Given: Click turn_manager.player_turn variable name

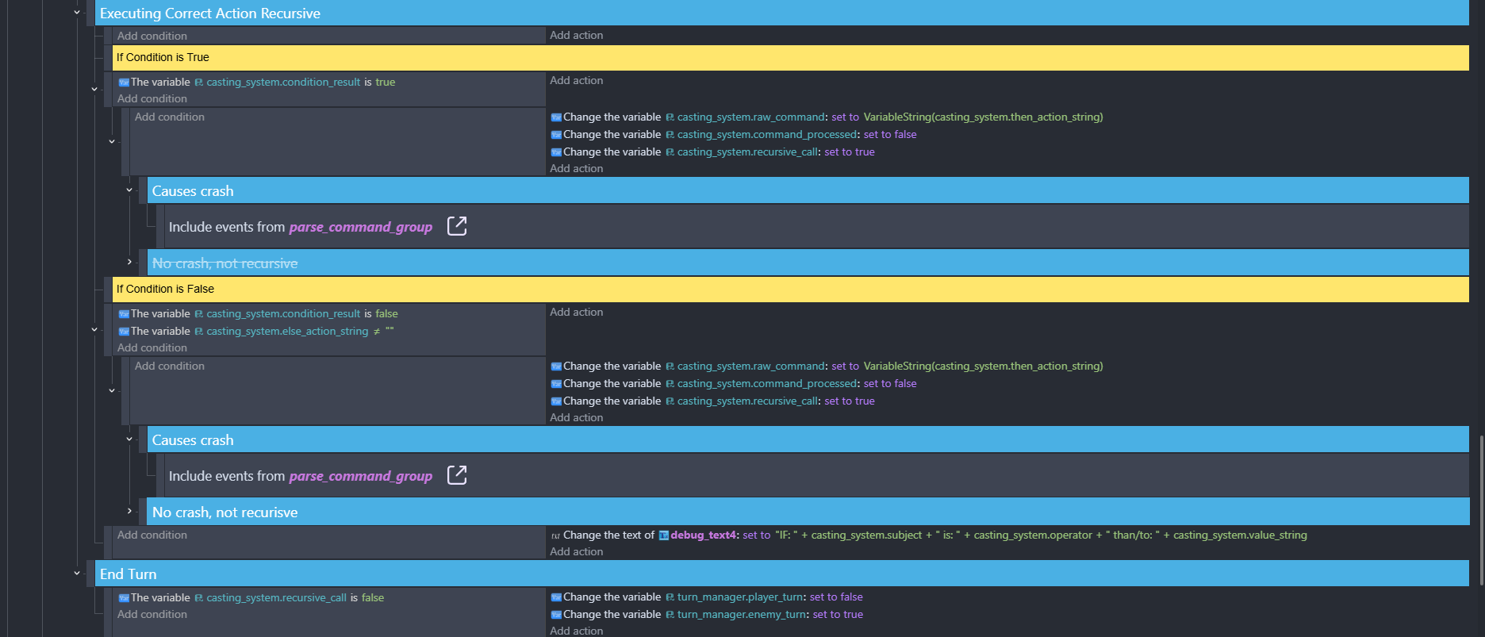Looking at the screenshot, I should (741, 597).
